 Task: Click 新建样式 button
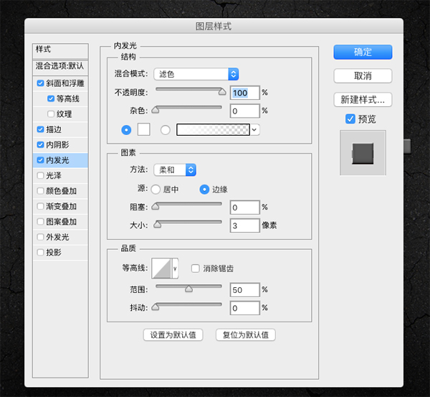click(363, 99)
